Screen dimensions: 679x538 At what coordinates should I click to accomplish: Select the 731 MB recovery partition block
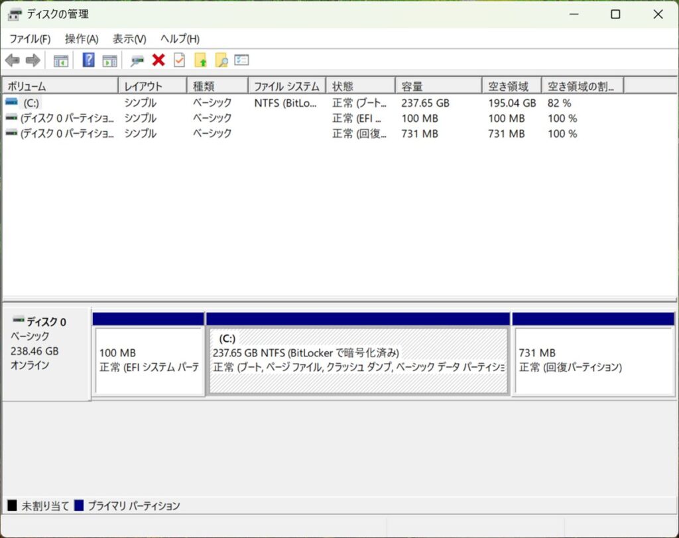coord(593,360)
